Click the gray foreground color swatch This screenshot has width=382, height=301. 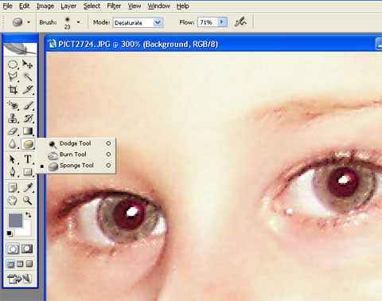[15, 221]
